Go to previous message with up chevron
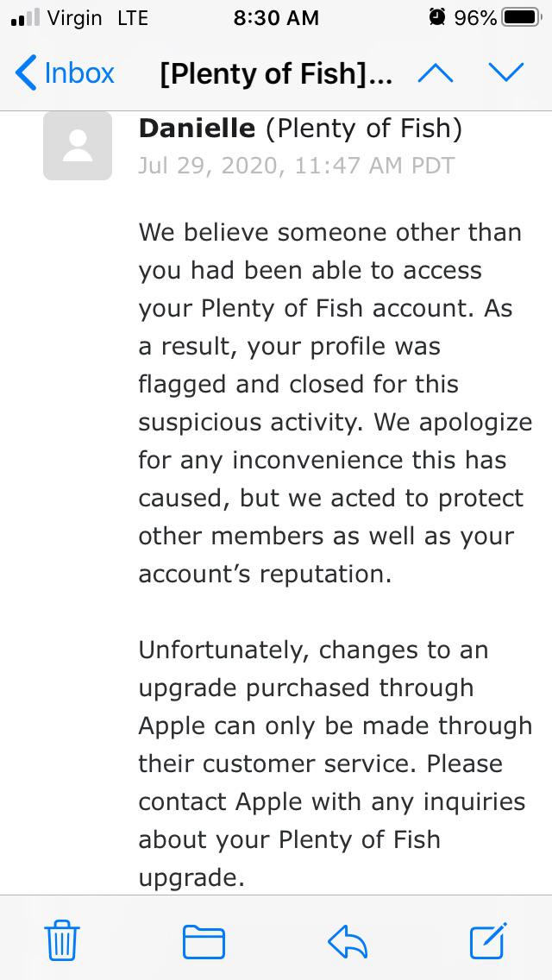The width and height of the screenshot is (552, 980). coord(435,73)
